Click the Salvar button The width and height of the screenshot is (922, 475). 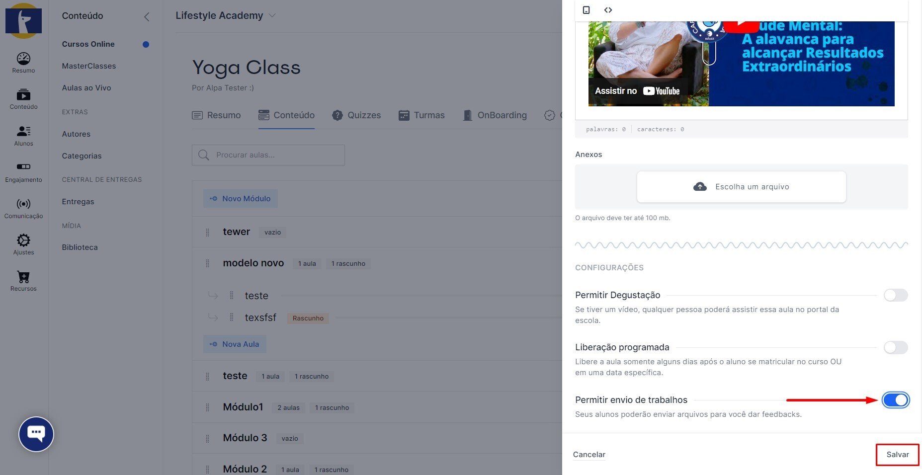(x=897, y=455)
